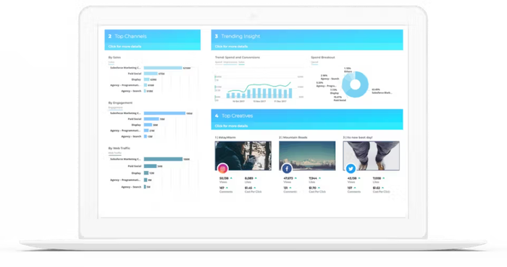Click green arrow beside Mountain Roads comments count
The height and width of the screenshot is (267, 507).
290,188
